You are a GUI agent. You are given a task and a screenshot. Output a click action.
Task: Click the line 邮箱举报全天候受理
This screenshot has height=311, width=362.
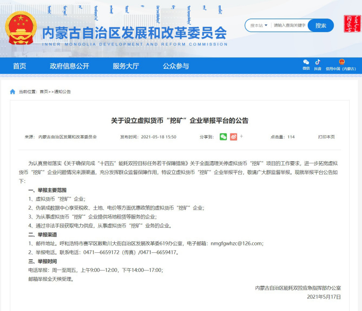click(x=51, y=279)
